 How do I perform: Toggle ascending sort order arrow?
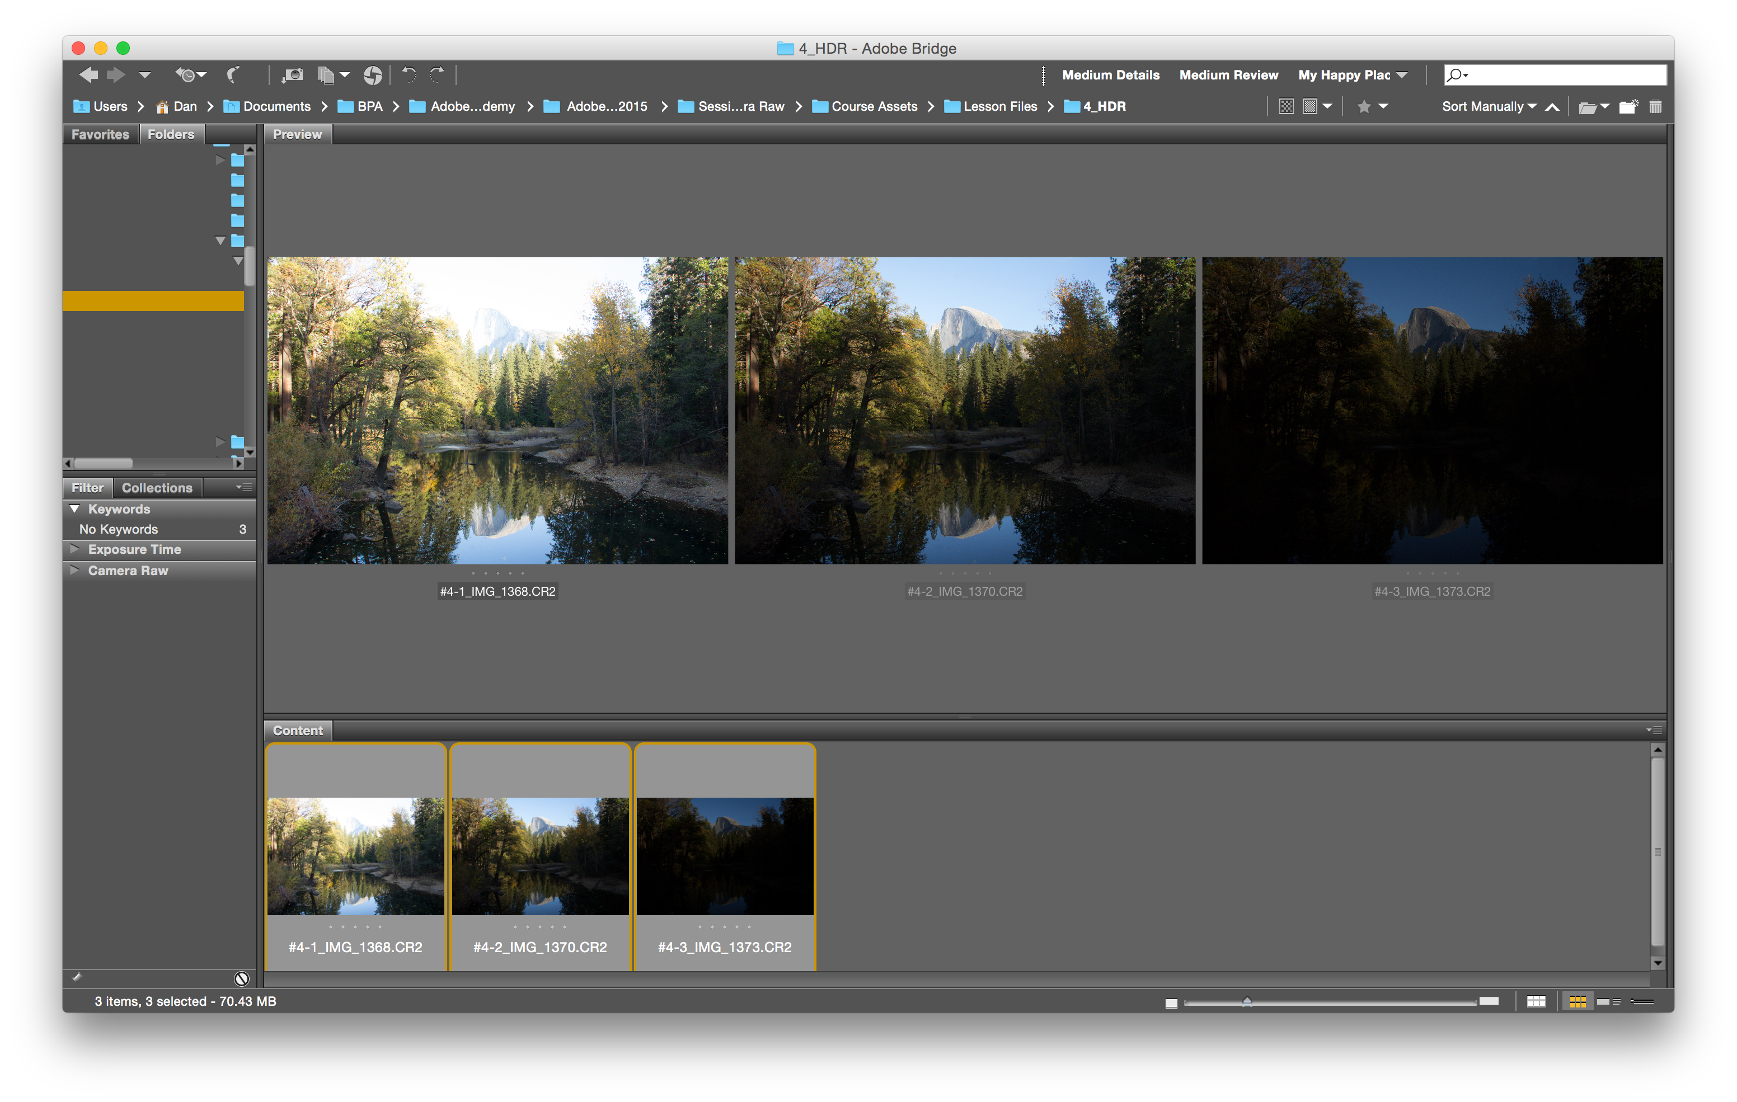(1552, 107)
